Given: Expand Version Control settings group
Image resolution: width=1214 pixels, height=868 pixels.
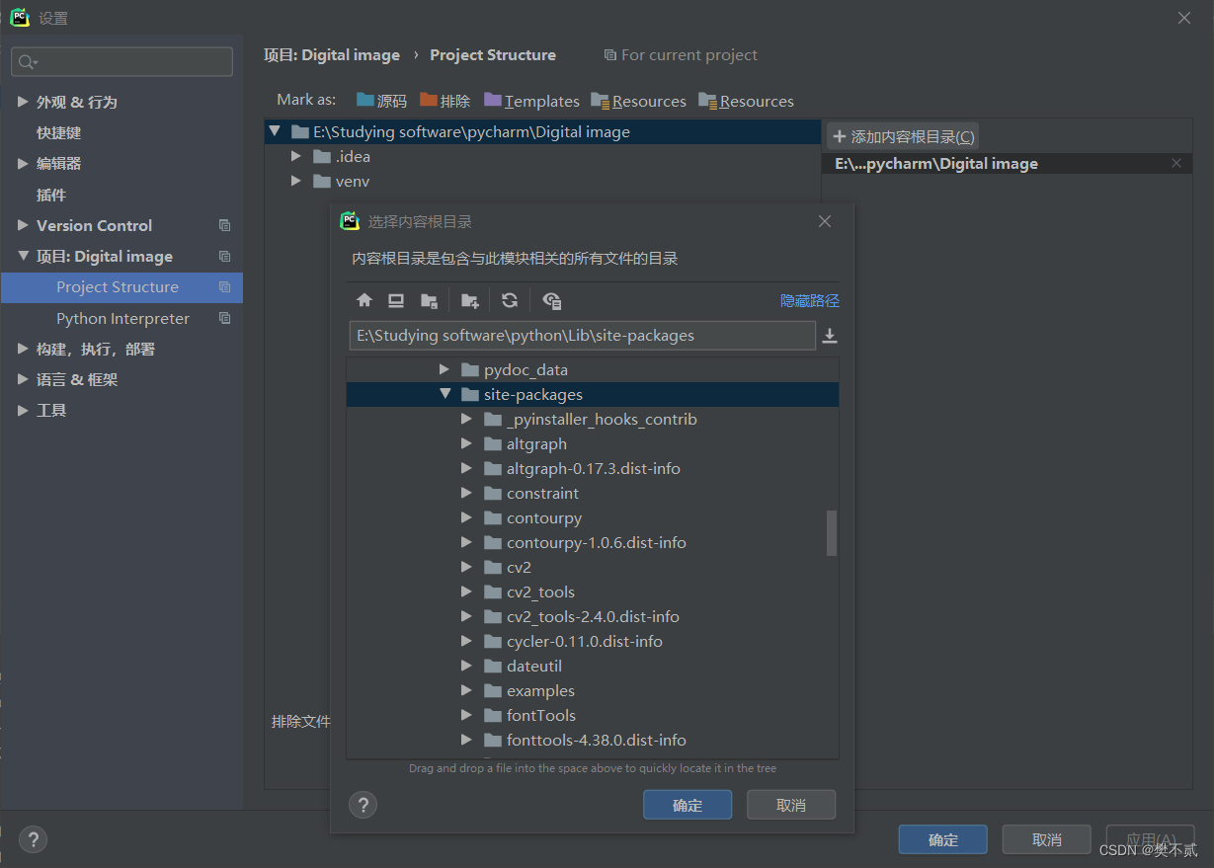Looking at the screenshot, I should [23, 225].
